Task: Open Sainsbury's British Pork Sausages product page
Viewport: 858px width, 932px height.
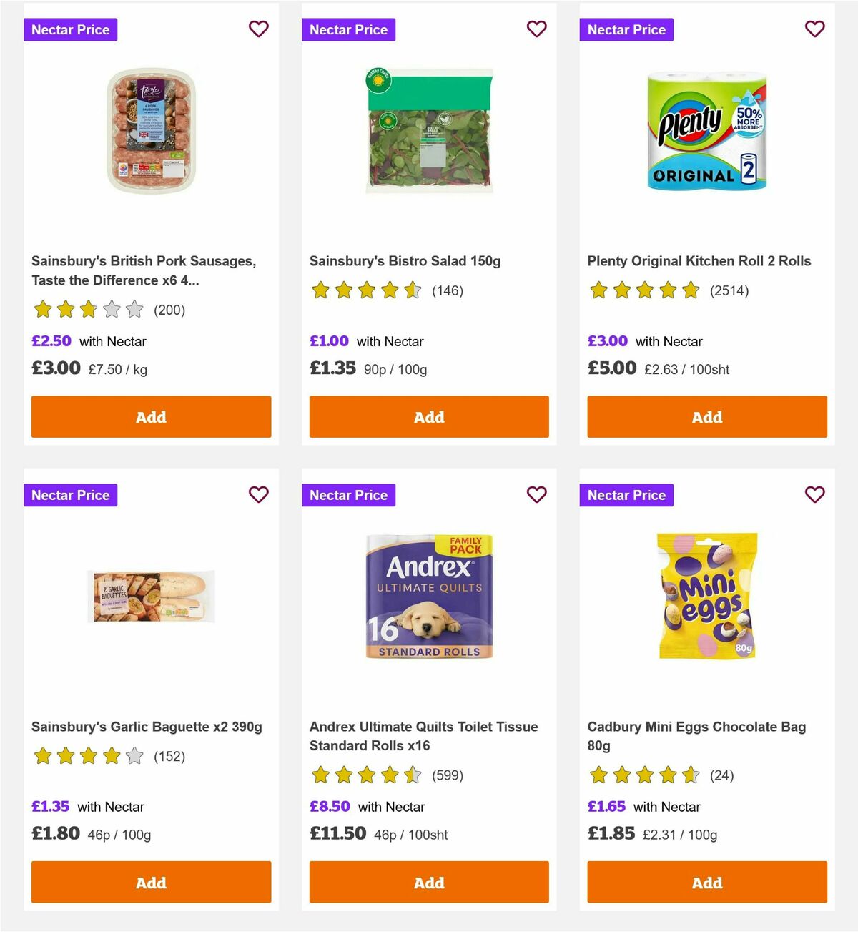Action: 144,270
